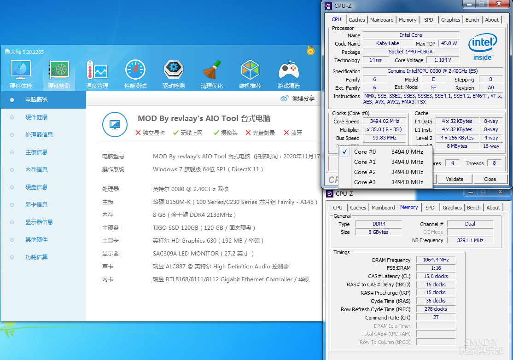Screen dimensions: 513x360
Task: Click motherboard value 华硕 B150M-K
Action: 235,202
